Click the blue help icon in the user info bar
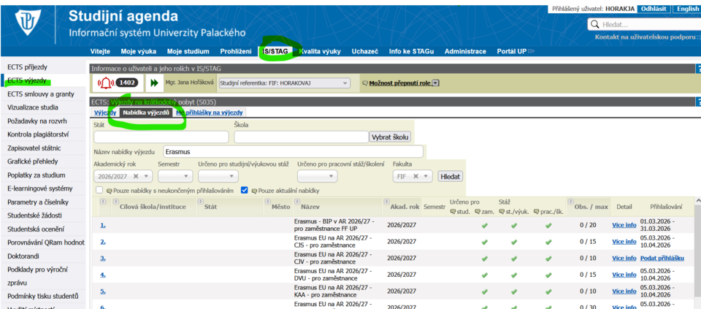The image size is (701, 309). [698, 69]
